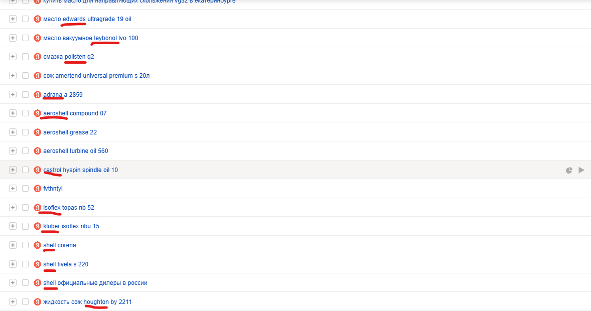Open "shell официальные дилеры в россии" link

click(95, 283)
